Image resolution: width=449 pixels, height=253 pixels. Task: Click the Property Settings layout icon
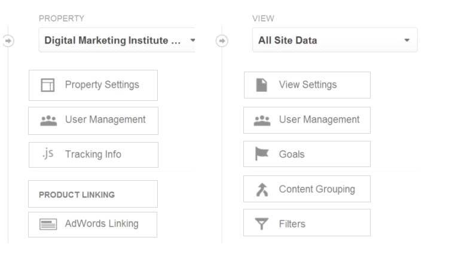point(48,85)
